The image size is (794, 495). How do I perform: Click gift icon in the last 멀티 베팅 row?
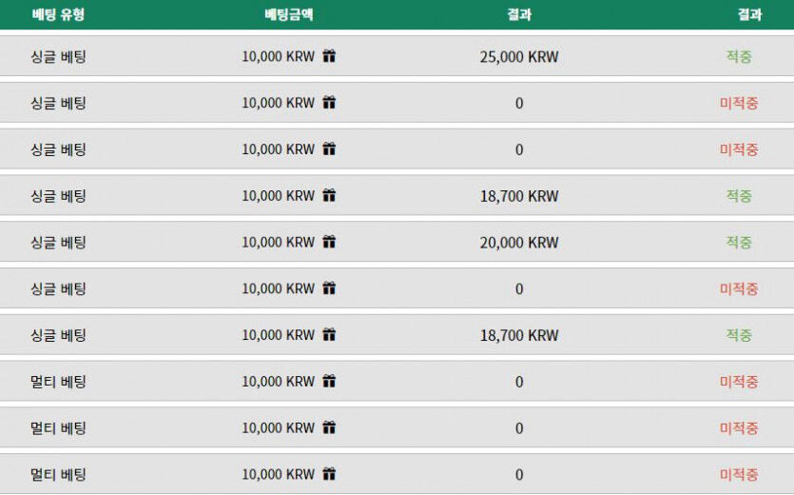pos(329,474)
